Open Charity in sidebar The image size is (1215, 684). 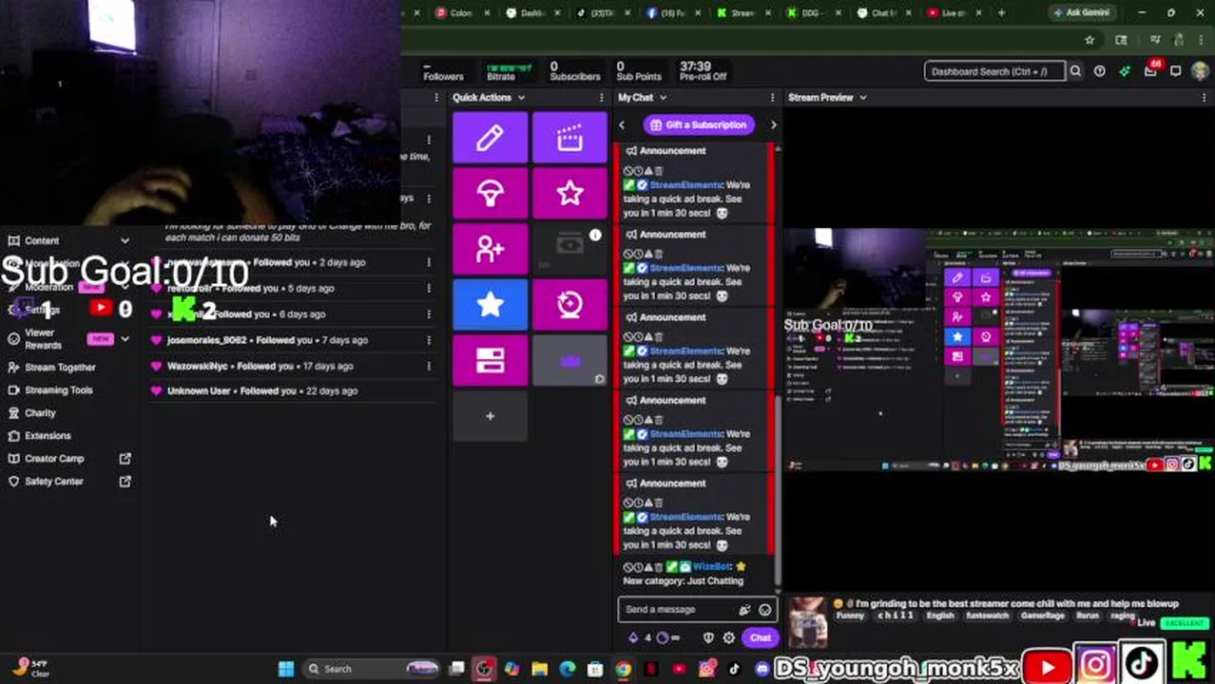click(40, 412)
